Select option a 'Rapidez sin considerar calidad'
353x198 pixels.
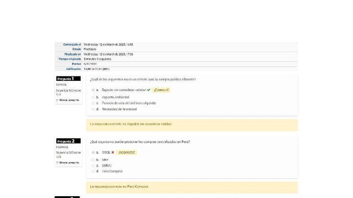click(93, 90)
